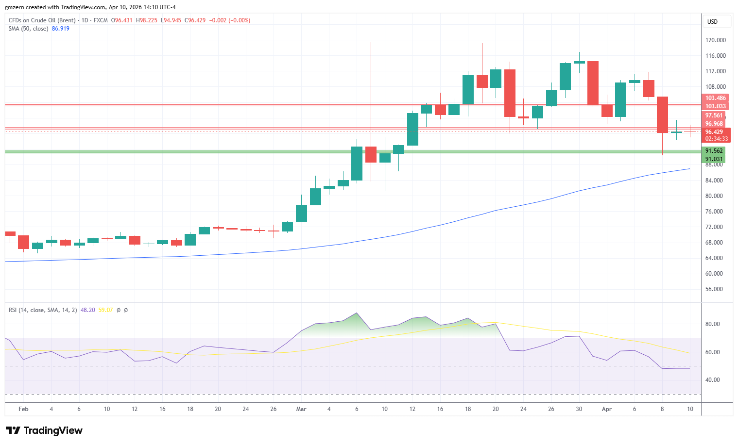The height and width of the screenshot is (445, 738).
Task: Click 120.000 on the price axis
Action: (x=715, y=40)
